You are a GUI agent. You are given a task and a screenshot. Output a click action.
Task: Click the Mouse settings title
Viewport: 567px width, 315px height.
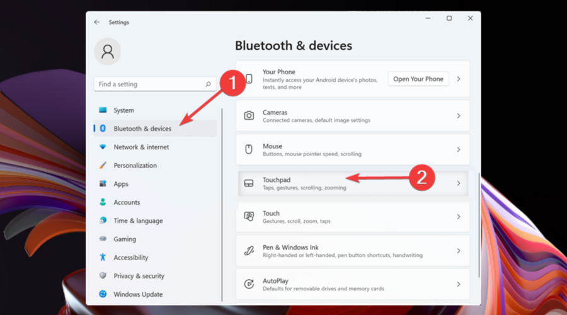click(272, 146)
